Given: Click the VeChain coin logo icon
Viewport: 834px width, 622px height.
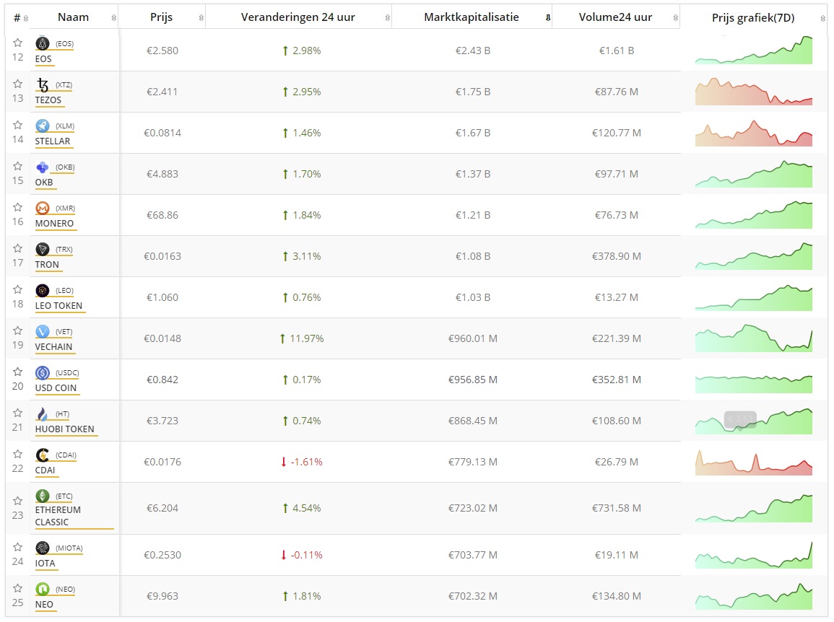Looking at the screenshot, I should pos(42,332).
